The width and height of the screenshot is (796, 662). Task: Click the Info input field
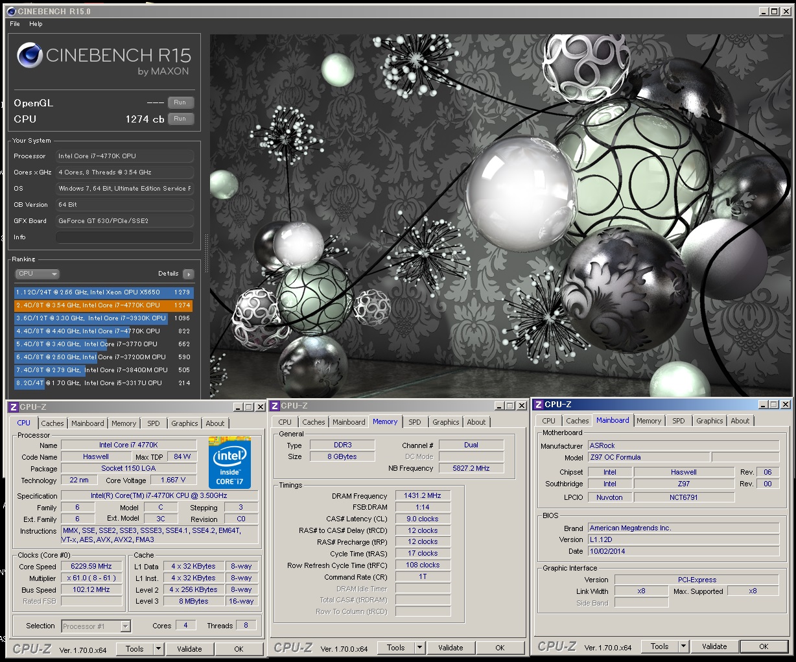click(x=124, y=237)
